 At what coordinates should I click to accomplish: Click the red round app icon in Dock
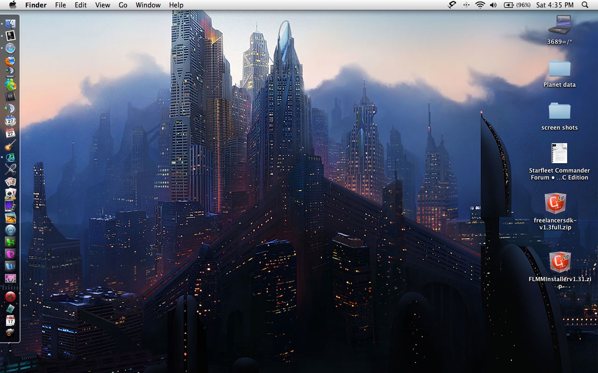coord(10,297)
